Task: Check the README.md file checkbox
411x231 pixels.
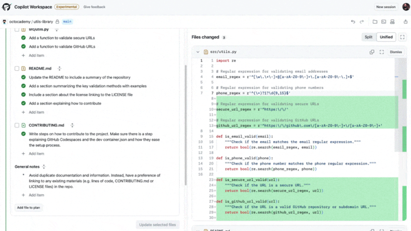Action: coord(17,68)
